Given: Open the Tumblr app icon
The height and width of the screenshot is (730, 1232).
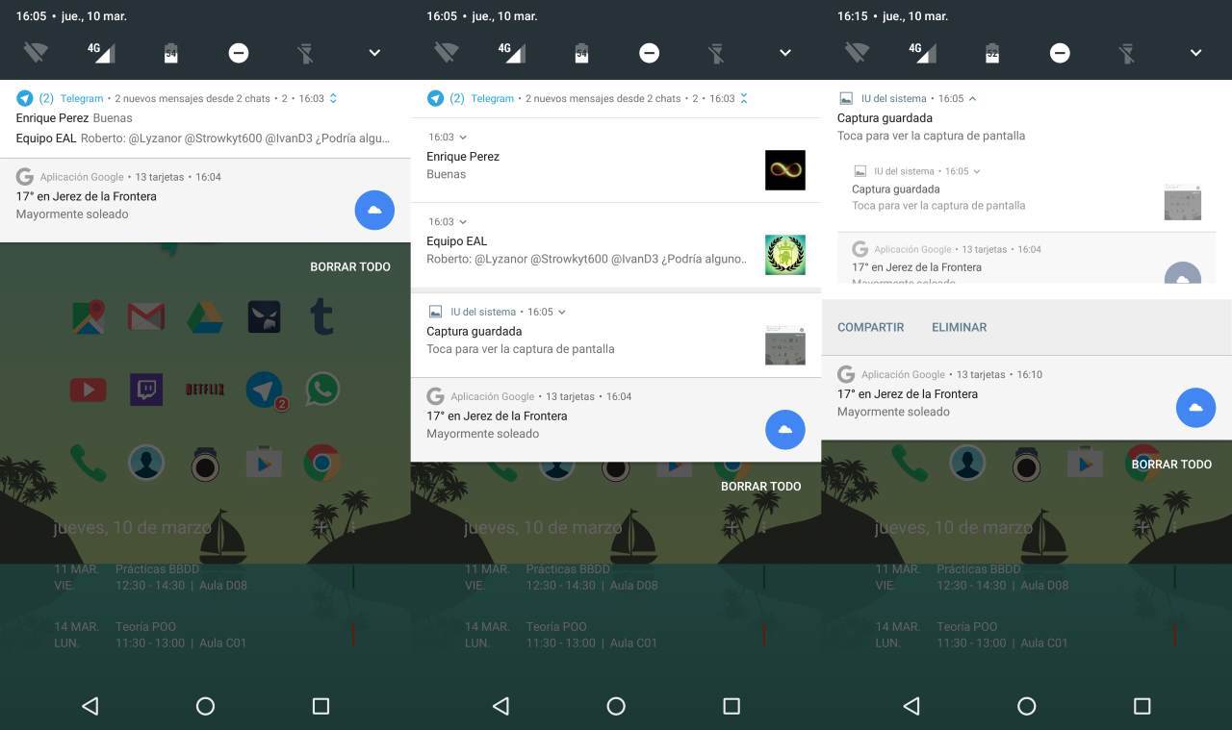Looking at the screenshot, I should 322,316.
